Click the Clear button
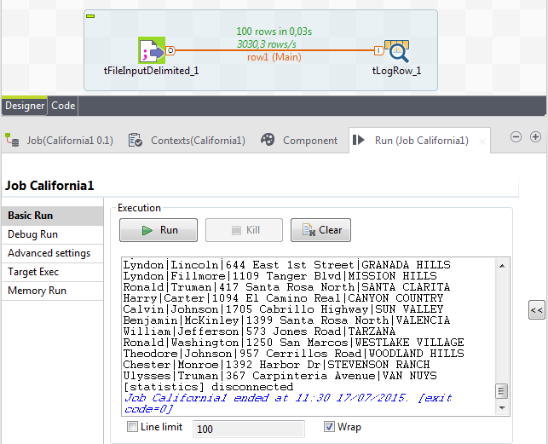The width and height of the screenshot is (548, 444). 320,230
